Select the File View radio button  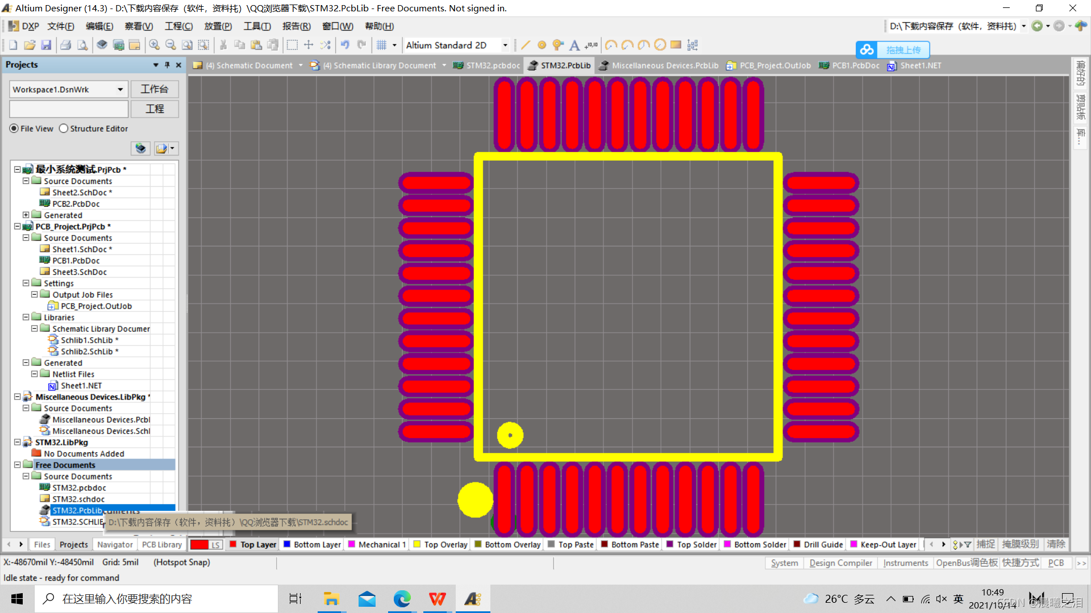coord(14,129)
